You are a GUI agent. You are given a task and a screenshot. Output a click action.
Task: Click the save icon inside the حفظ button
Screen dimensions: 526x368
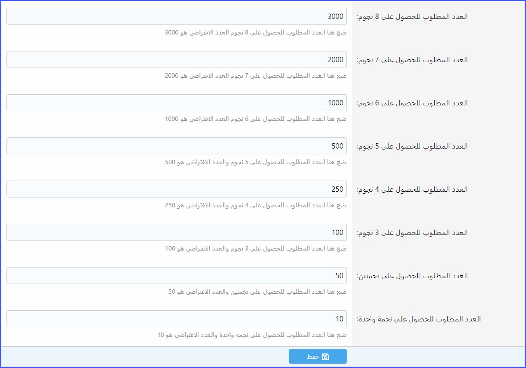326,356
